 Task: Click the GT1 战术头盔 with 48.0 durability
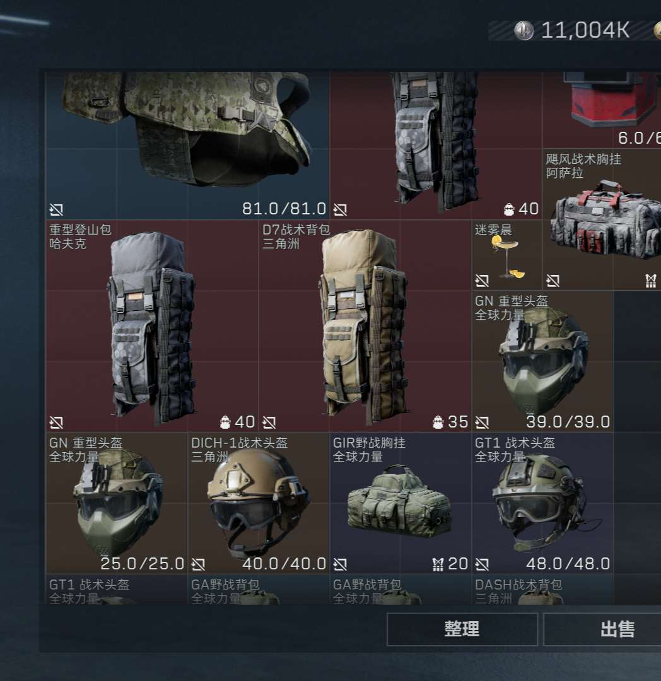point(542,503)
